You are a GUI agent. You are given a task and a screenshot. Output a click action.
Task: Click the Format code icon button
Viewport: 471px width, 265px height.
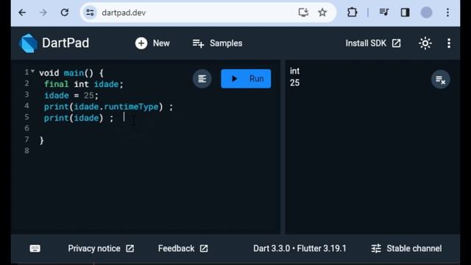coord(202,79)
